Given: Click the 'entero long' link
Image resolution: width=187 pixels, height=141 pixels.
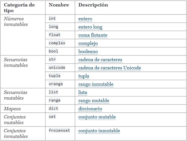Looking at the screenshot, I should 90,27.
